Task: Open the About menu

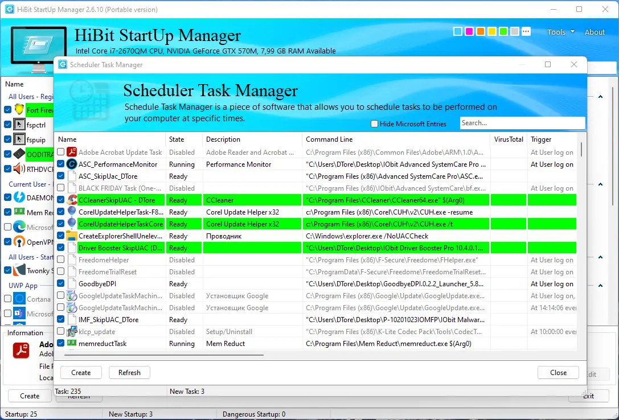Action: point(595,32)
